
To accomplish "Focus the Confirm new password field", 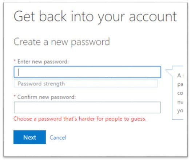I will point(87,108).
